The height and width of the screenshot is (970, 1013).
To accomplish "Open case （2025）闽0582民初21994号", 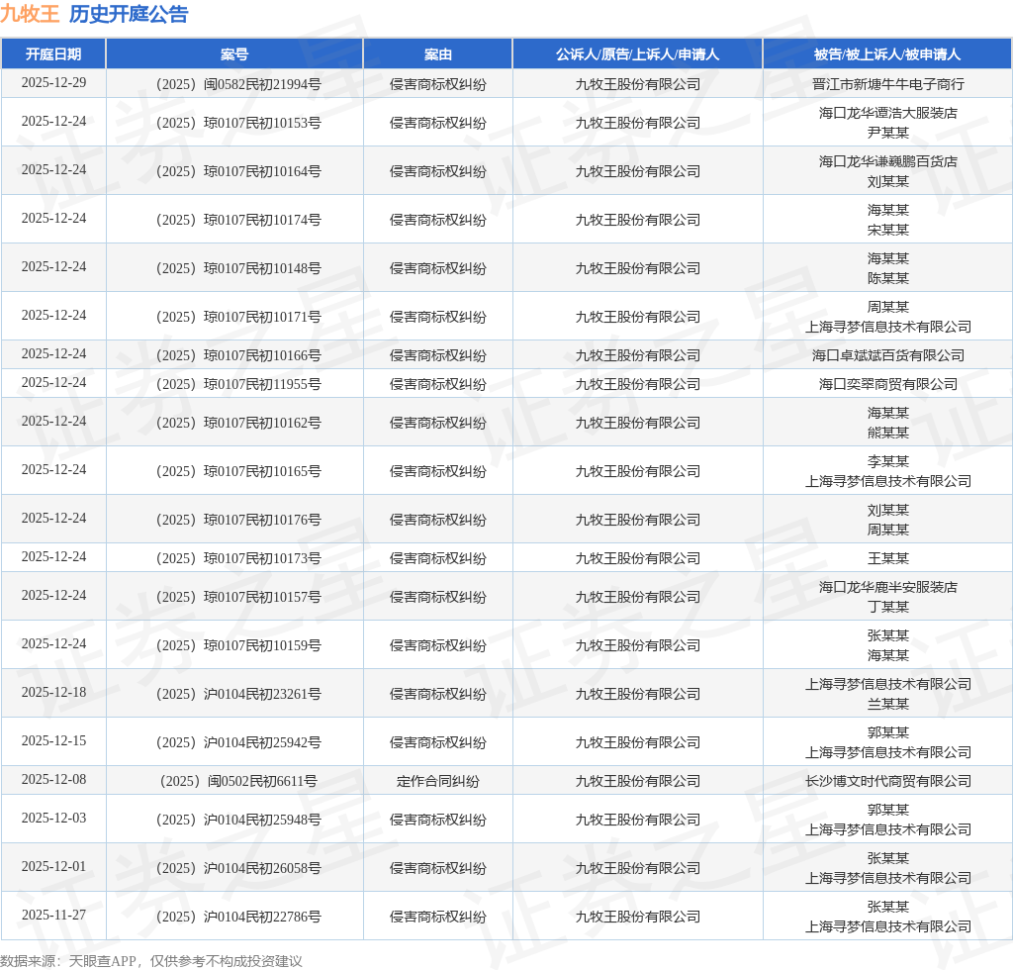I will tap(234, 84).
